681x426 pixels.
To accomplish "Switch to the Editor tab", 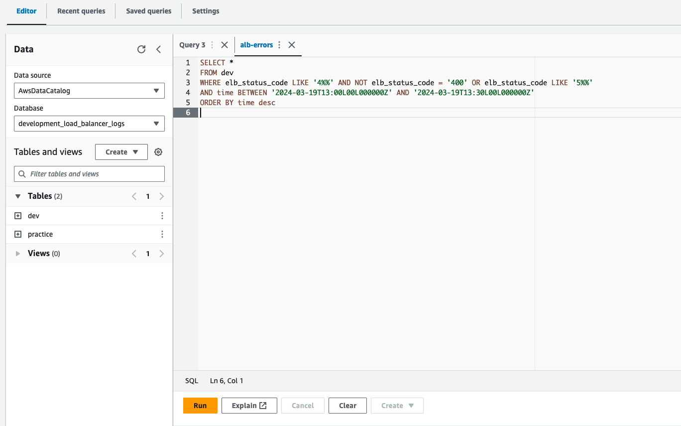I will point(26,11).
